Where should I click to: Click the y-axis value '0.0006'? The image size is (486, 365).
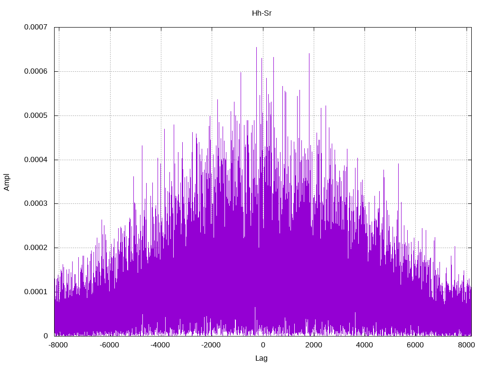(36, 71)
